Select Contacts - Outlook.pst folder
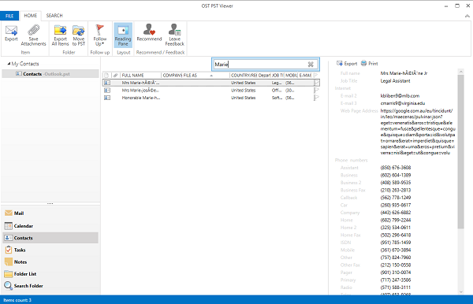The image size is (473, 304). 50,74
